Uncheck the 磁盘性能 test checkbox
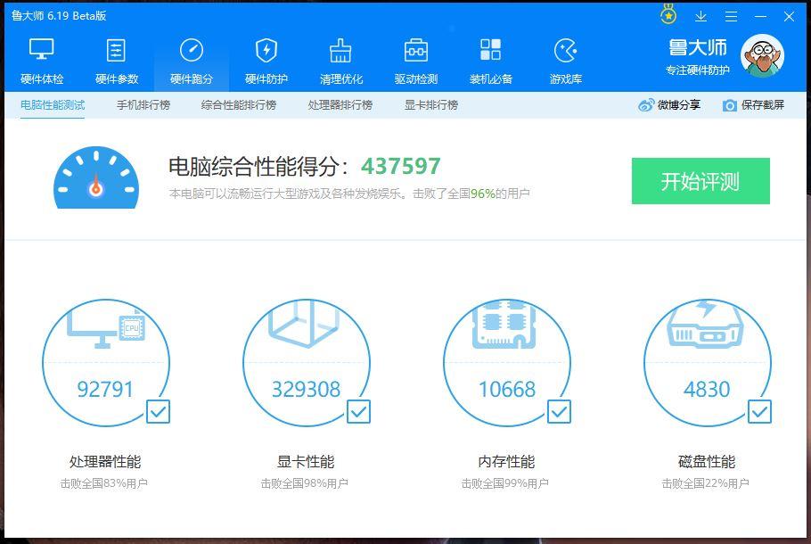Viewport: 811px width, 544px height. pos(759,412)
